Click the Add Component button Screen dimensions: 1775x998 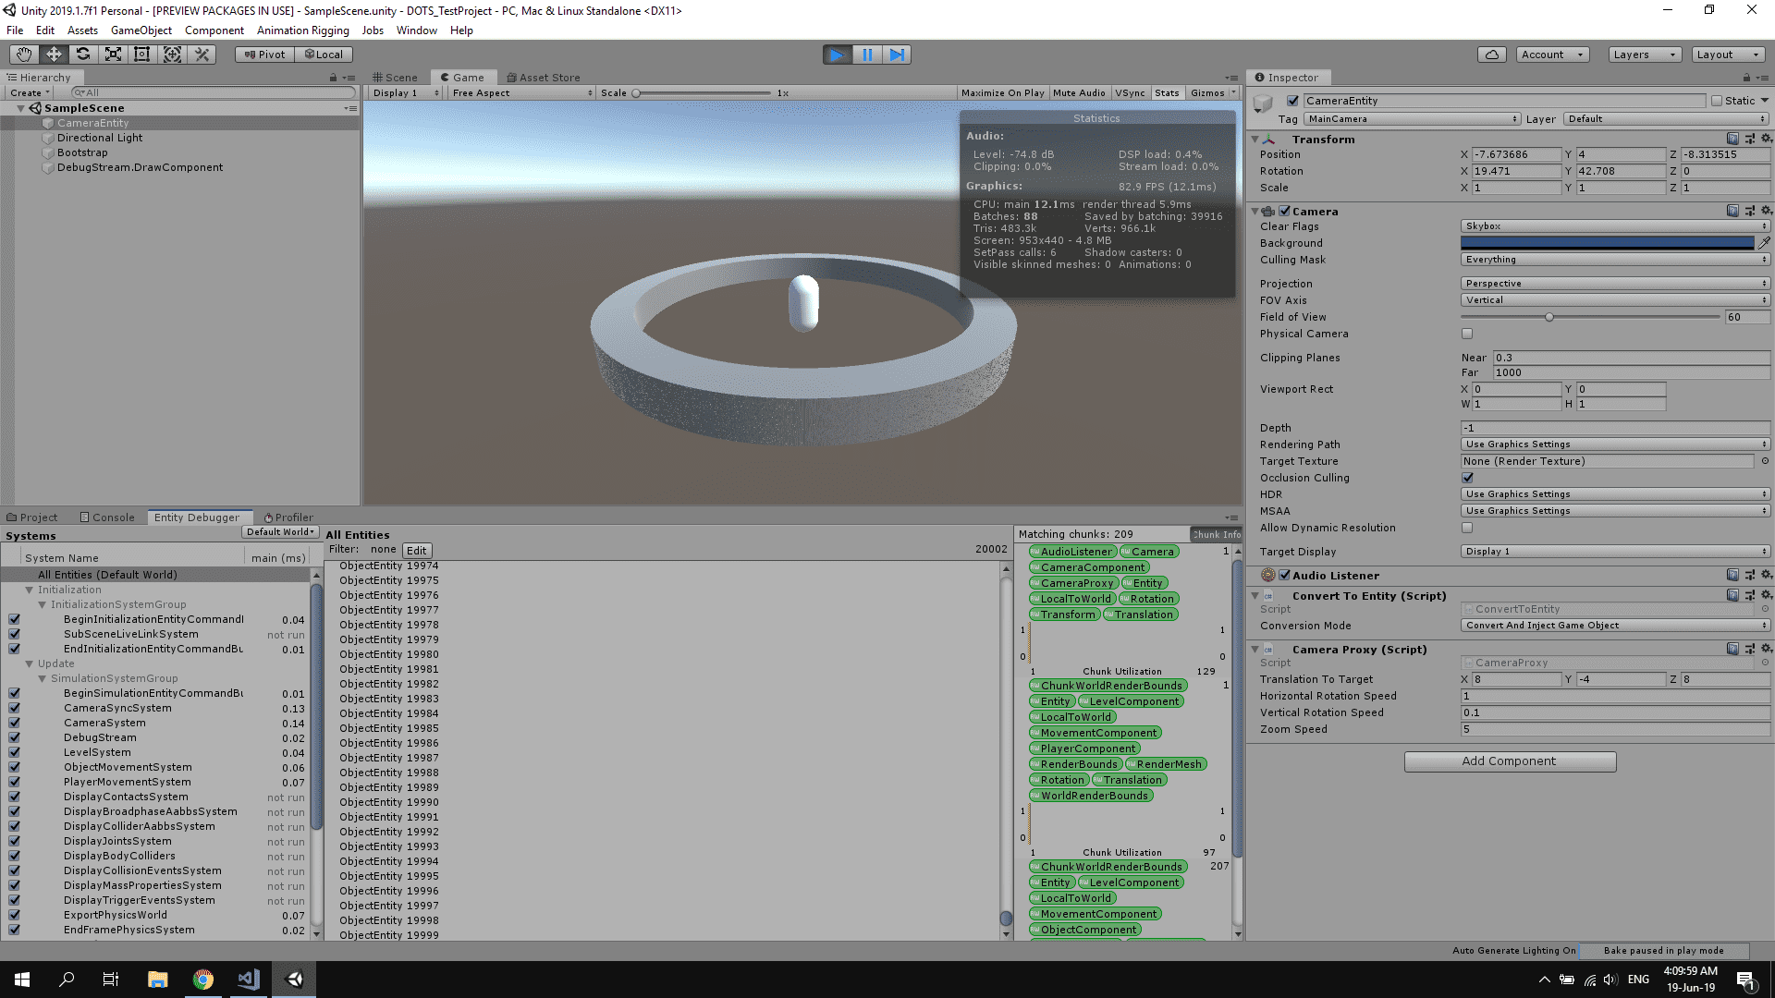tap(1511, 761)
